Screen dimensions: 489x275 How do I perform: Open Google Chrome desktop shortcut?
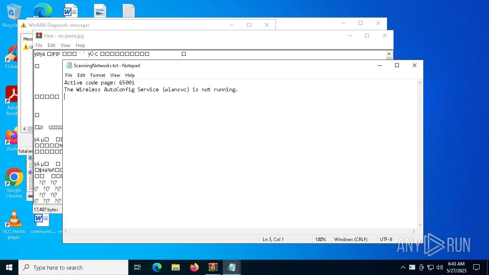click(x=14, y=183)
